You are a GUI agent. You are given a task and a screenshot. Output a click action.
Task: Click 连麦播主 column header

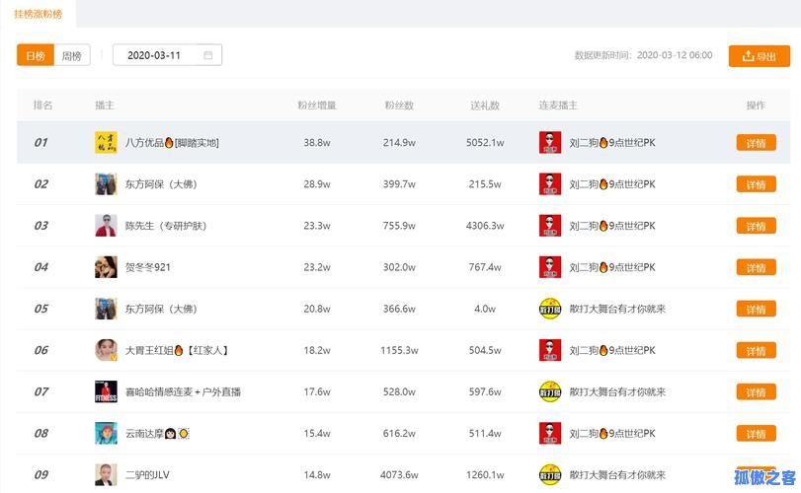pyautogui.click(x=558, y=106)
